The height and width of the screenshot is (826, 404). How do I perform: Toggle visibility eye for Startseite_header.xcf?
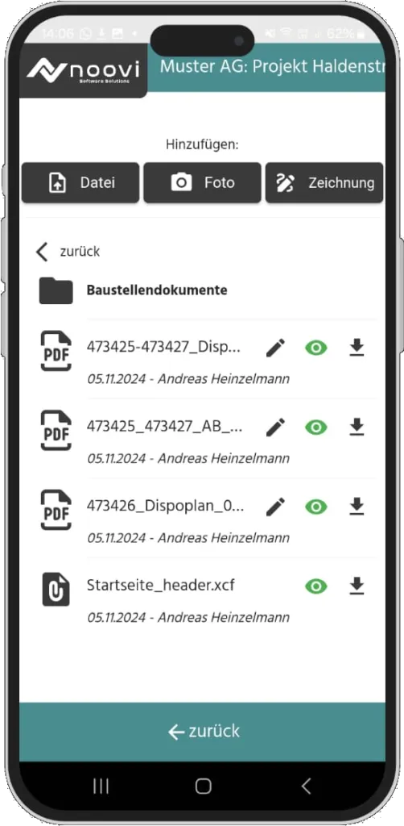315,586
